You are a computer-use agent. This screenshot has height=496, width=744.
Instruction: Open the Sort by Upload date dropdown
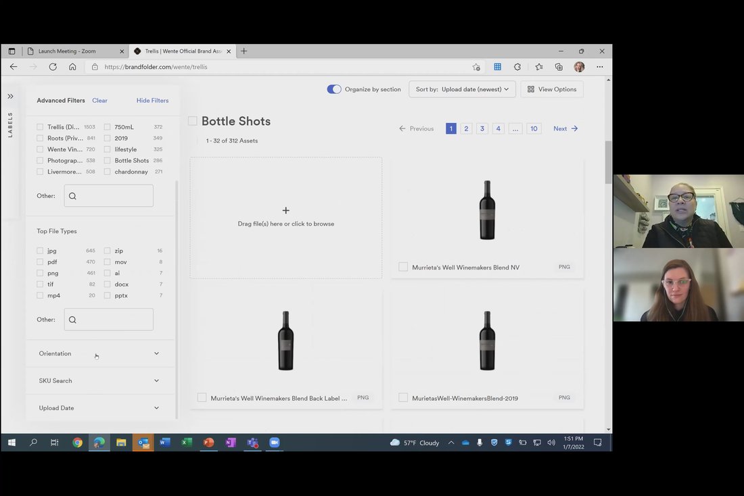pyautogui.click(x=462, y=89)
